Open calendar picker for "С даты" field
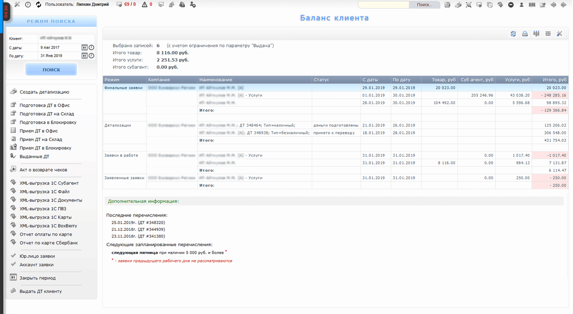573x314 pixels. tap(84, 48)
